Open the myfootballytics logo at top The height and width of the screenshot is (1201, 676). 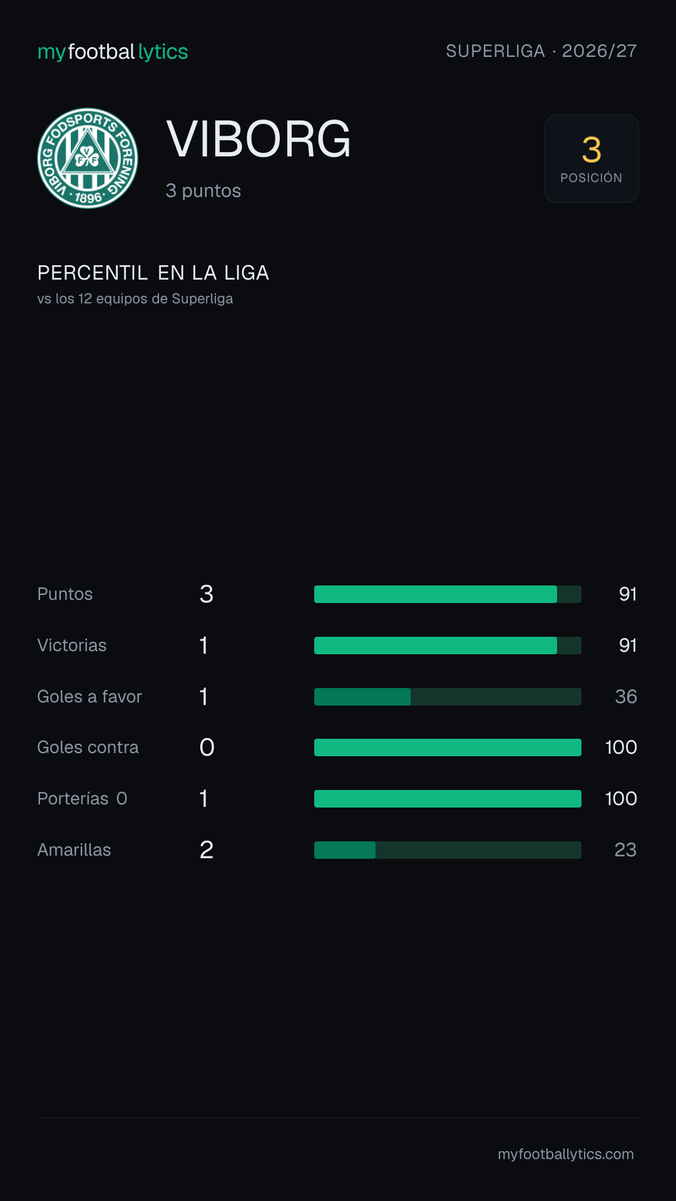[113, 52]
